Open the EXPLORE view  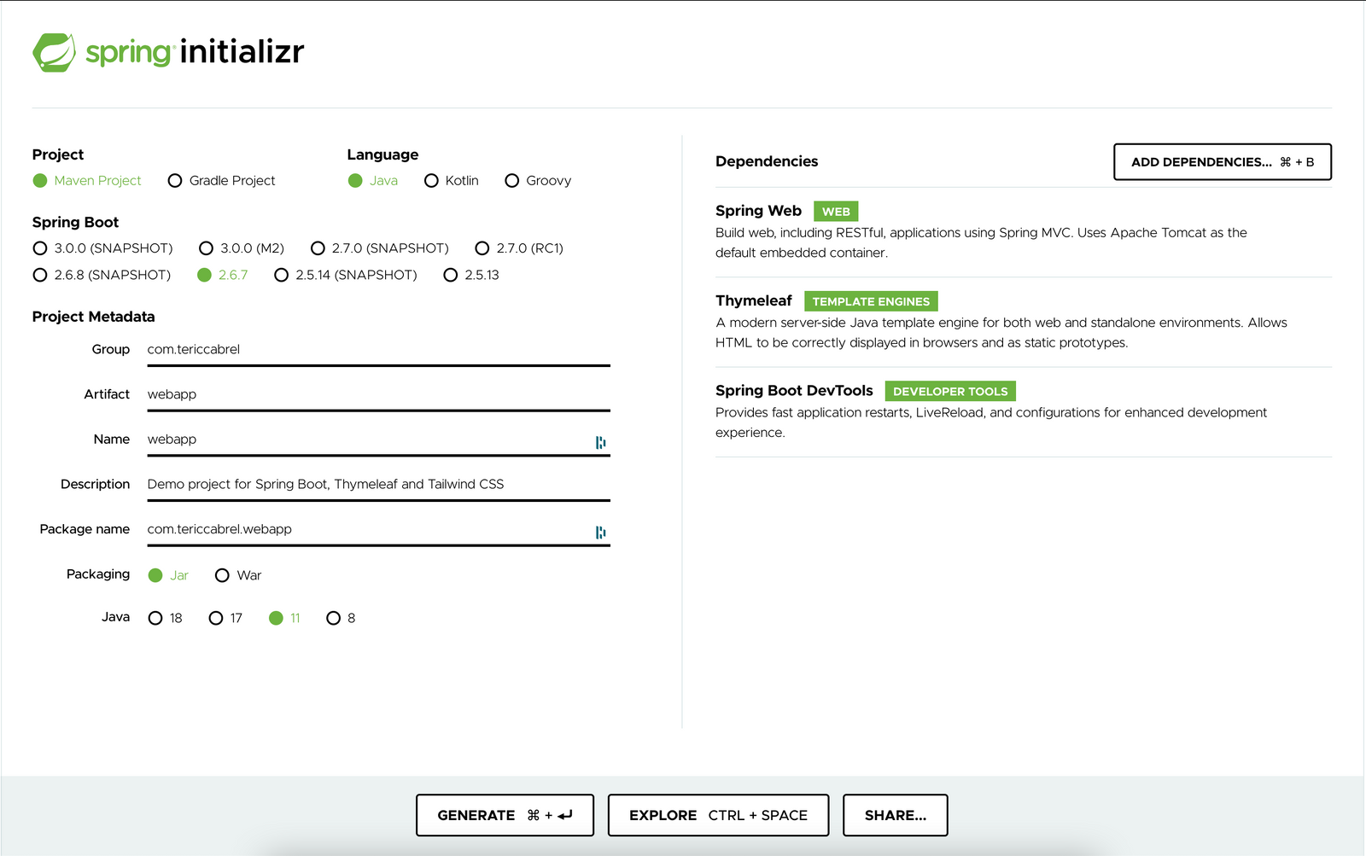pyautogui.click(x=717, y=815)
